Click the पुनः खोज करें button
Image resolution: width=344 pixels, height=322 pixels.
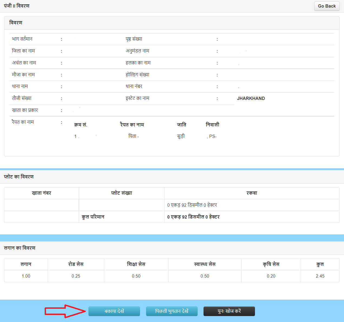(229, 311)
